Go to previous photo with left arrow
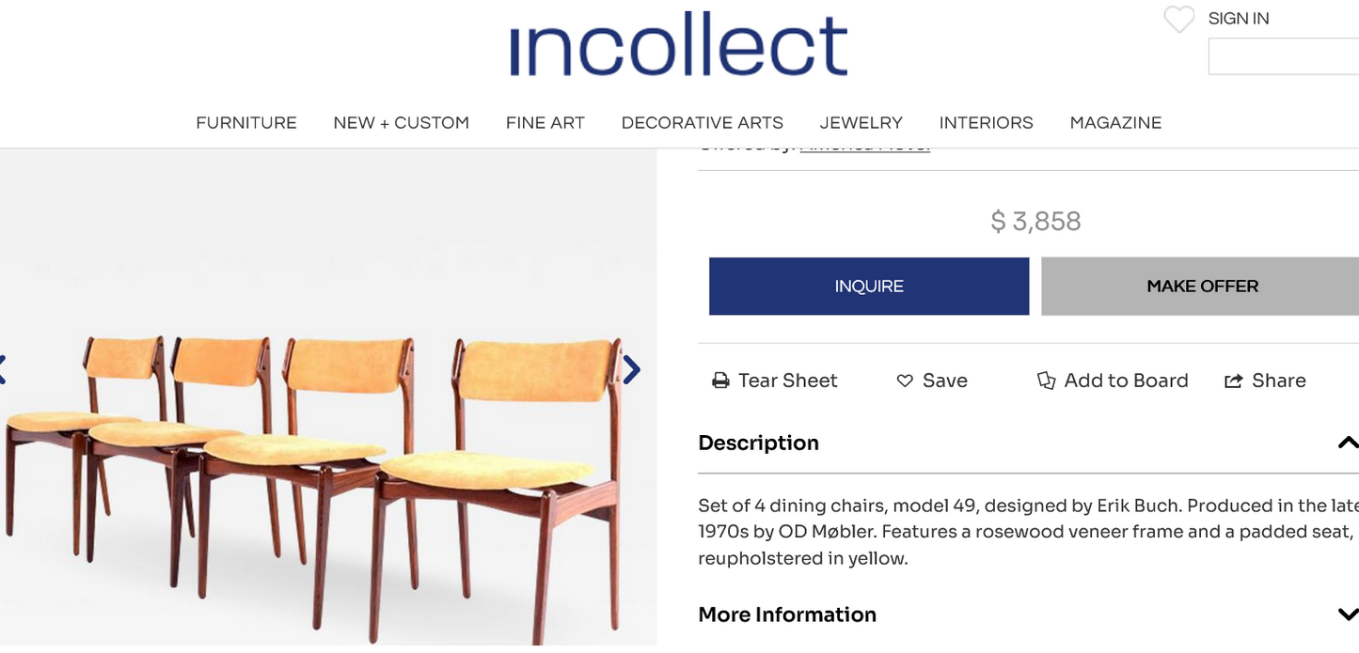The image size is (1359, 653). [x=3, y=370]
